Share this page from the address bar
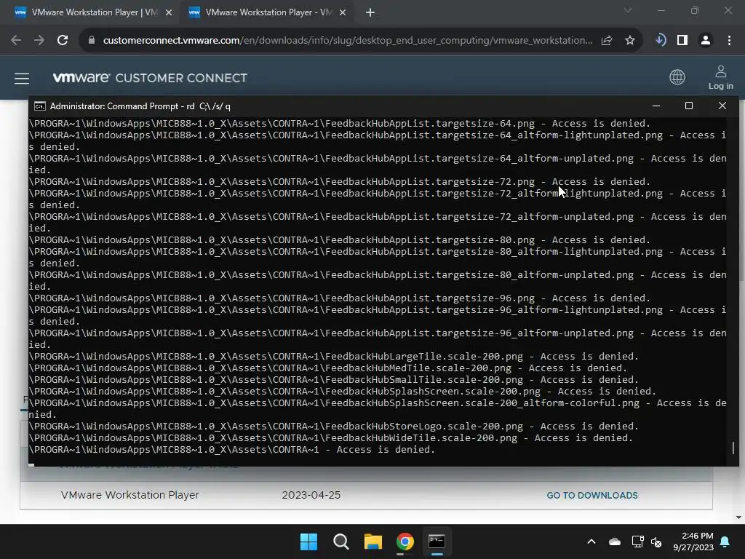745x559 pixels. click(607, 41)
